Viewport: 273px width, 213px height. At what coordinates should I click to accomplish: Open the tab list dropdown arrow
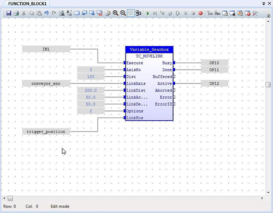[x=264, y=3]
